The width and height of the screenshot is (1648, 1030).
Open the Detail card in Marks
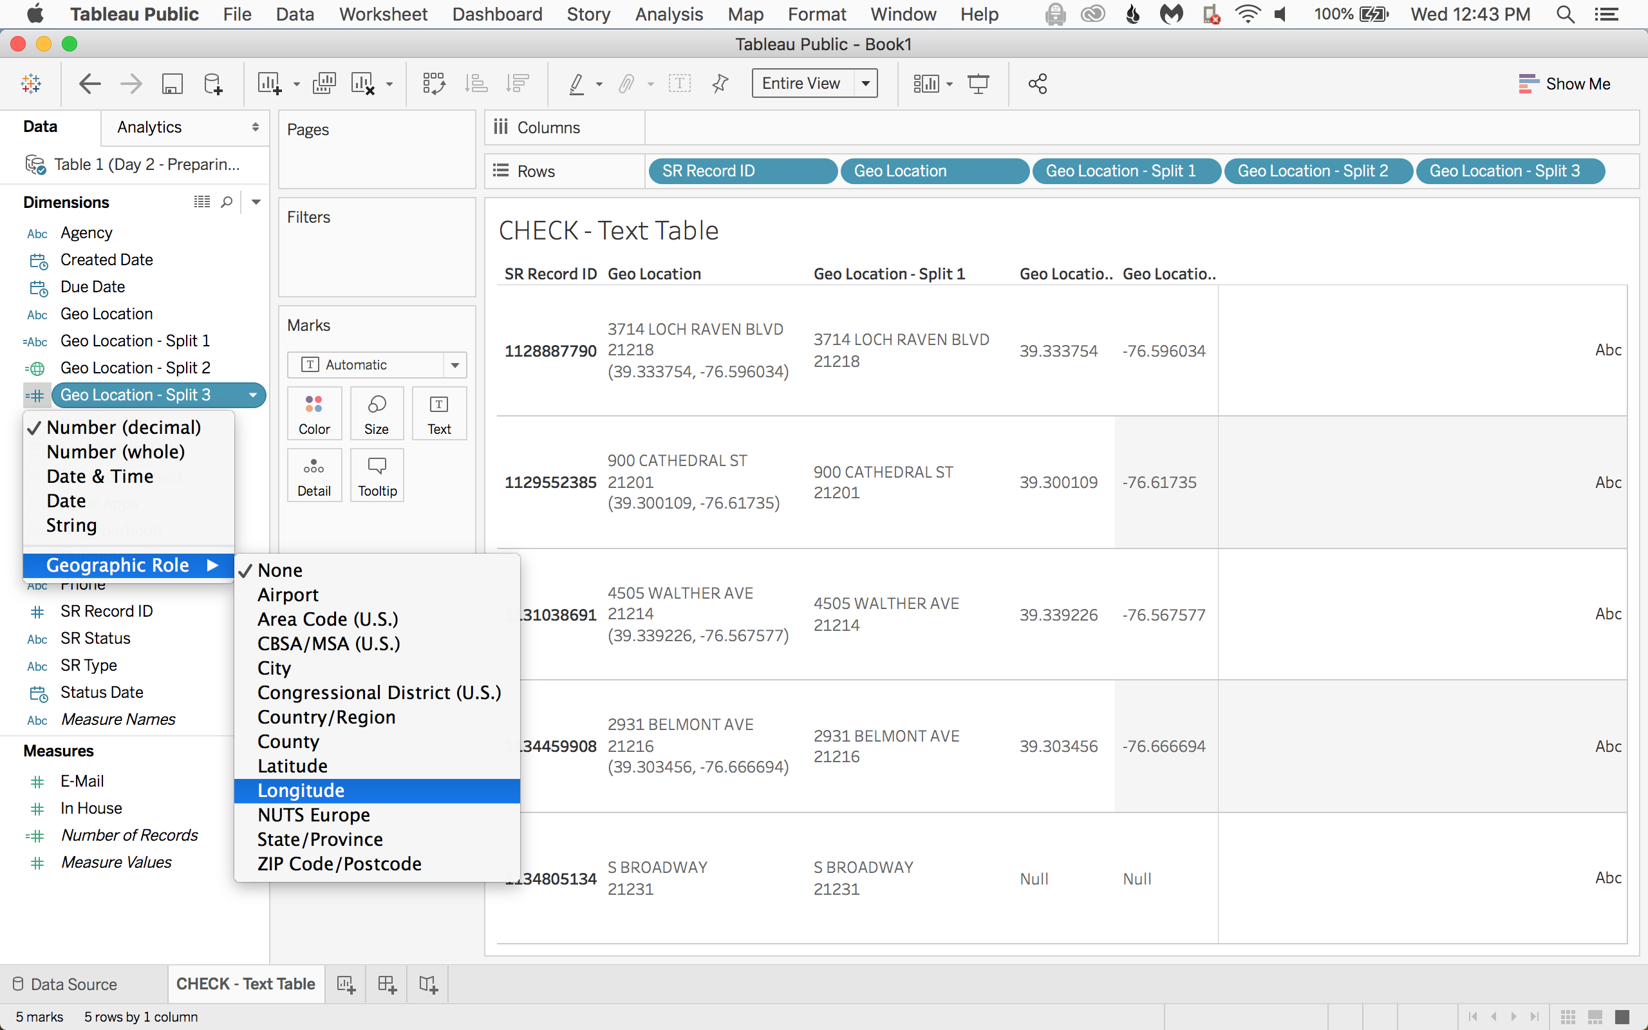point(314,476)
